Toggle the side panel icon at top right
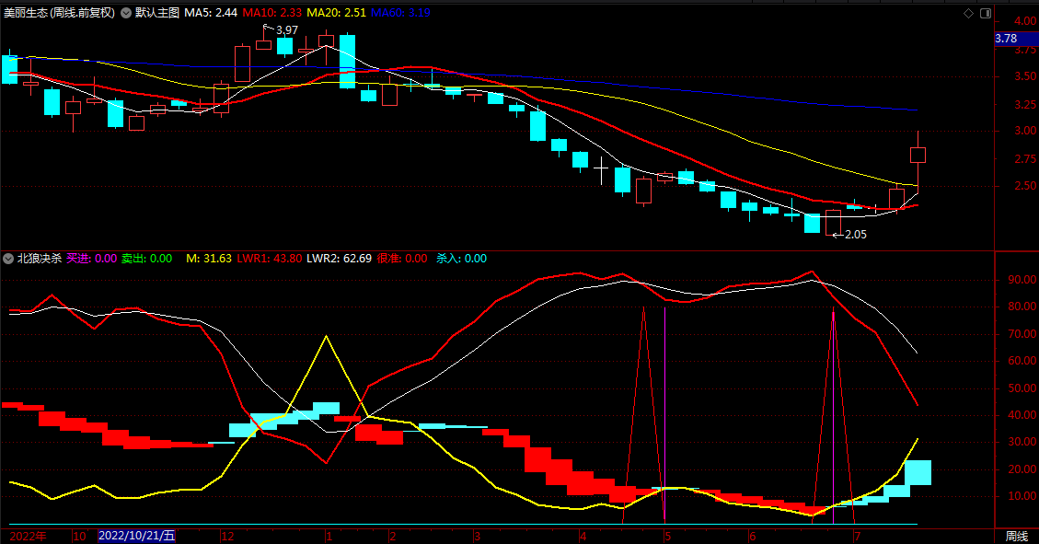 [x=986, y=13]
